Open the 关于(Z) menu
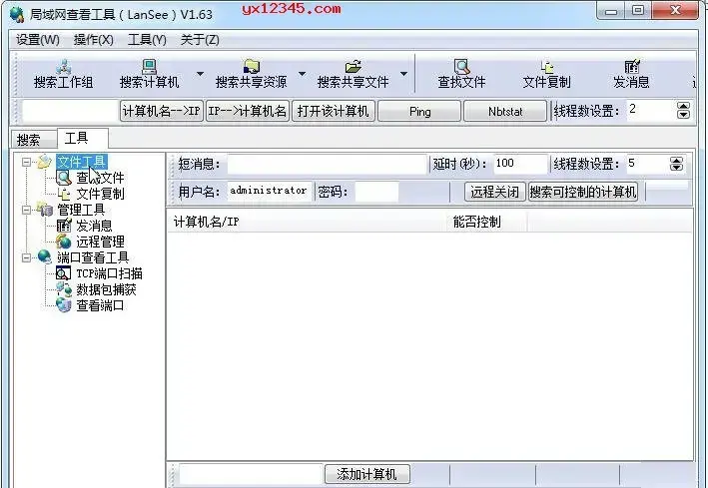 coord(200,40)
